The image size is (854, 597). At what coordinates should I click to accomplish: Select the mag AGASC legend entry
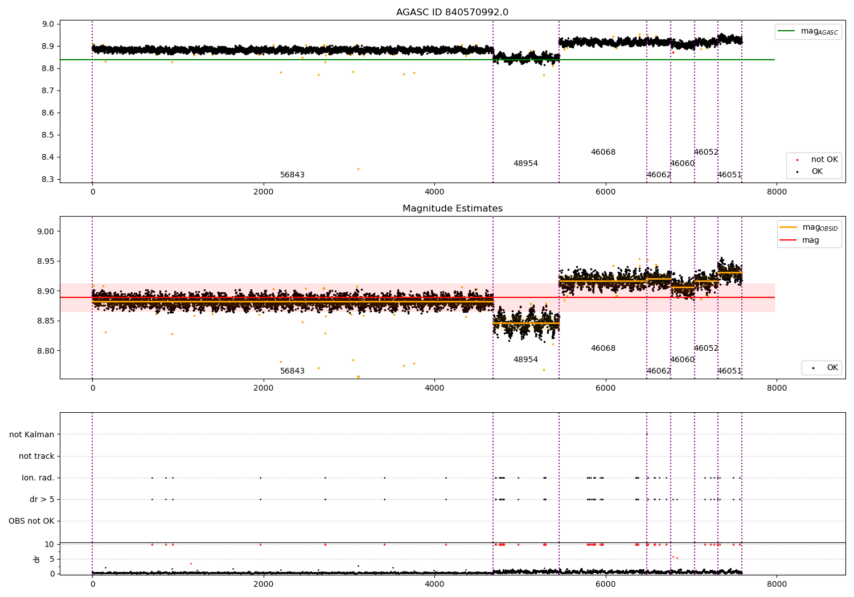click(808, 31)
